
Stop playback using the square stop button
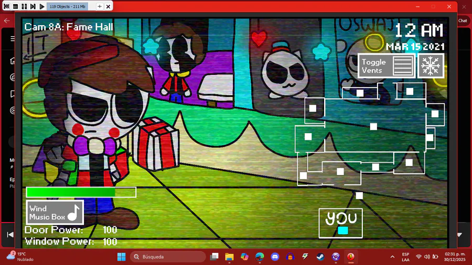[15, 6]
